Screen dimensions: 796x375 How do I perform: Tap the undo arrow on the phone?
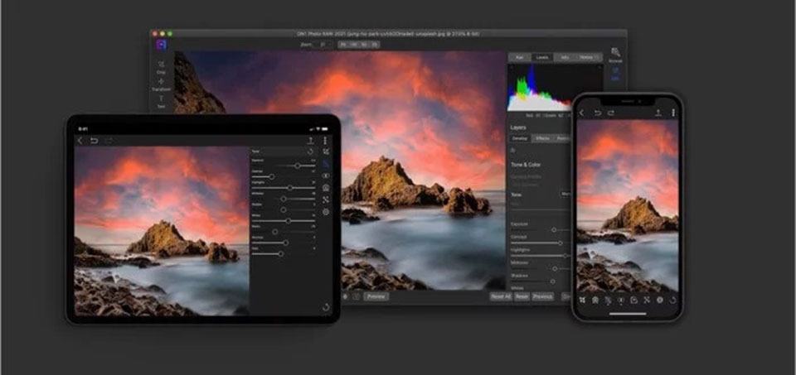[x=598, y=113]
